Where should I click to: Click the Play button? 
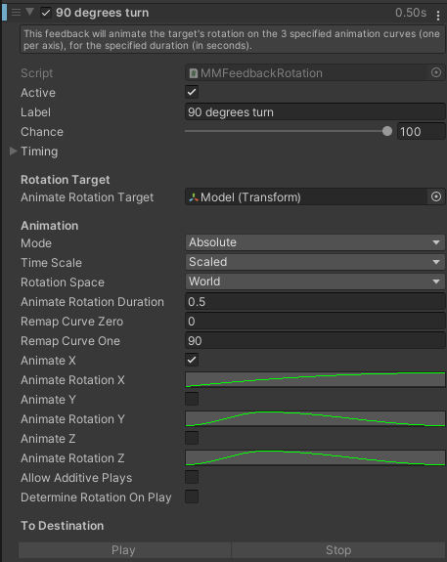click(x=124, y=550)
